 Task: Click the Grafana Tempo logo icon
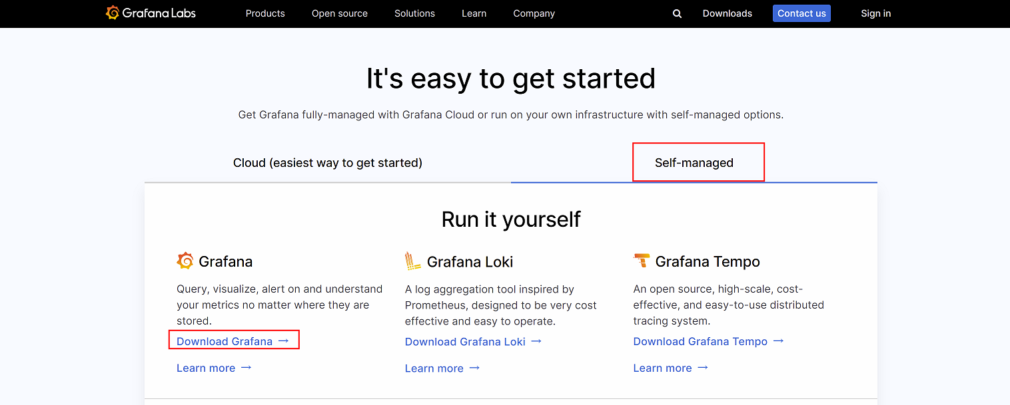642,261
